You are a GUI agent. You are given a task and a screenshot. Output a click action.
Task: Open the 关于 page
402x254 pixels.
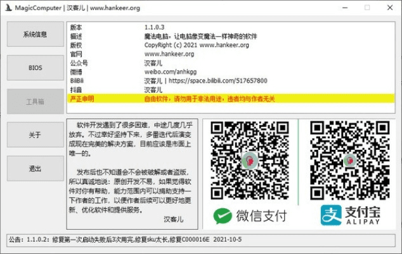(x=36, y=135)
